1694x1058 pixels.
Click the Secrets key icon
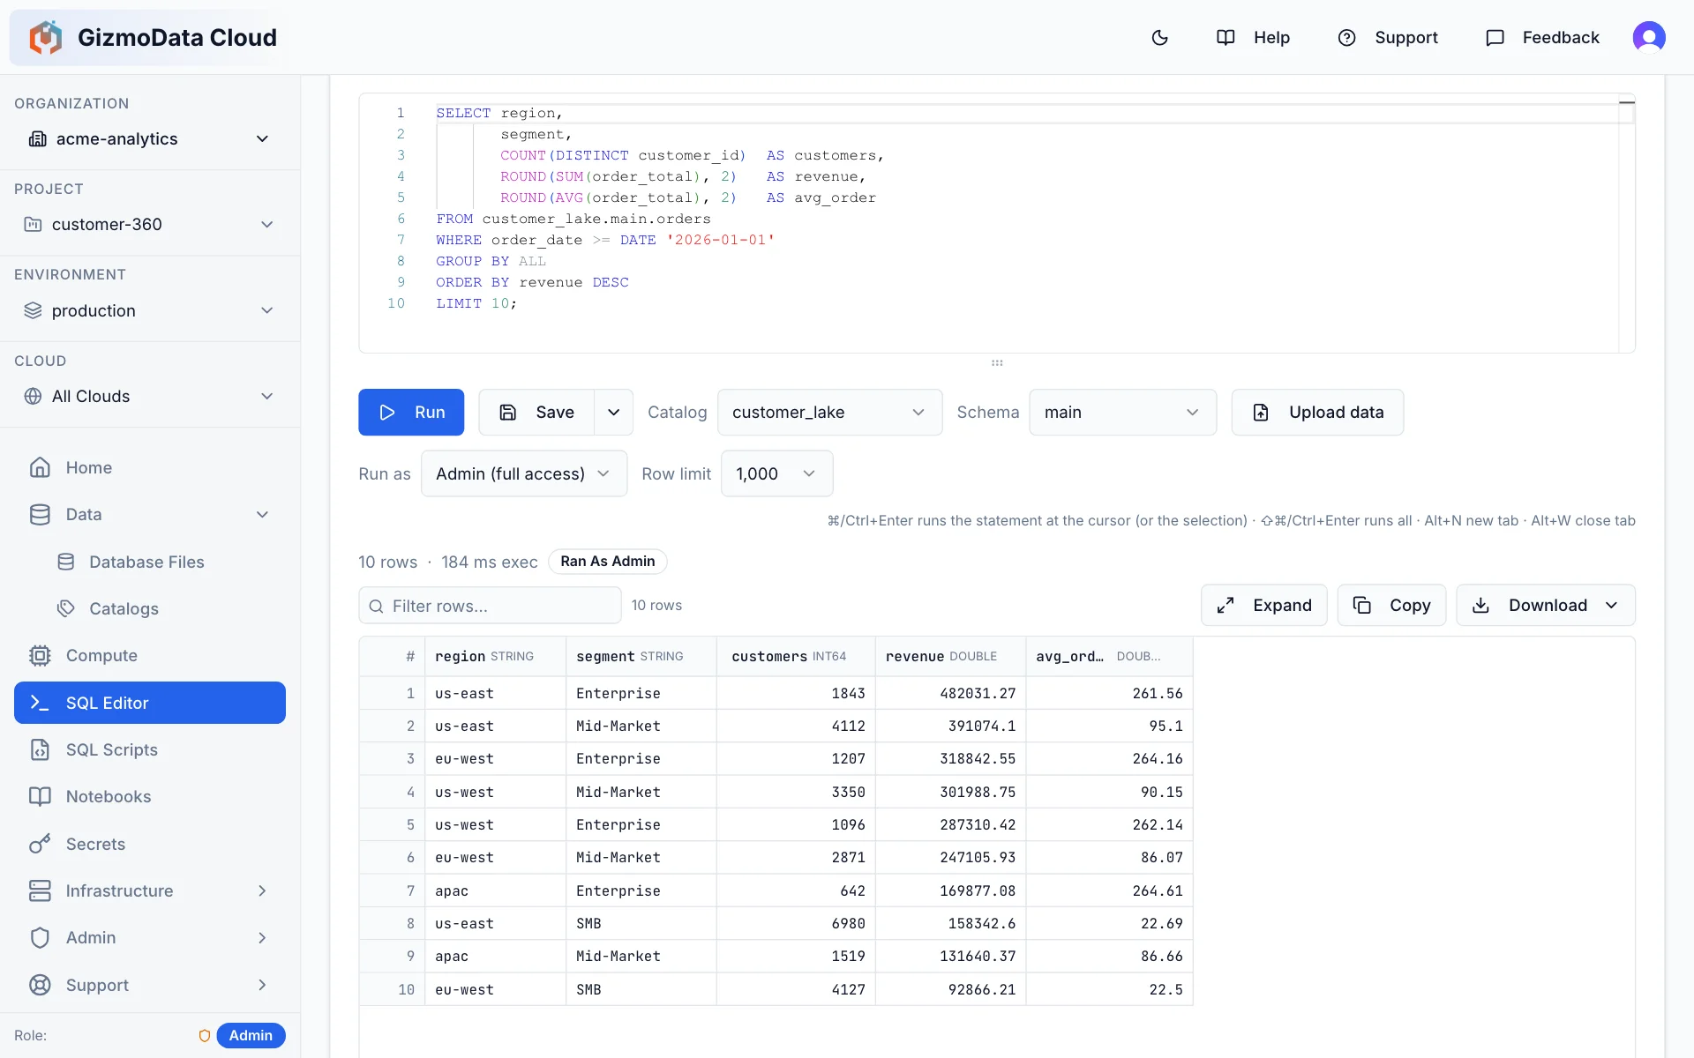pyautogui.click(x=40, y=844)
